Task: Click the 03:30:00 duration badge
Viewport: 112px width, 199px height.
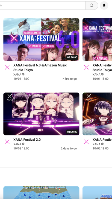Action: point(72,57)
